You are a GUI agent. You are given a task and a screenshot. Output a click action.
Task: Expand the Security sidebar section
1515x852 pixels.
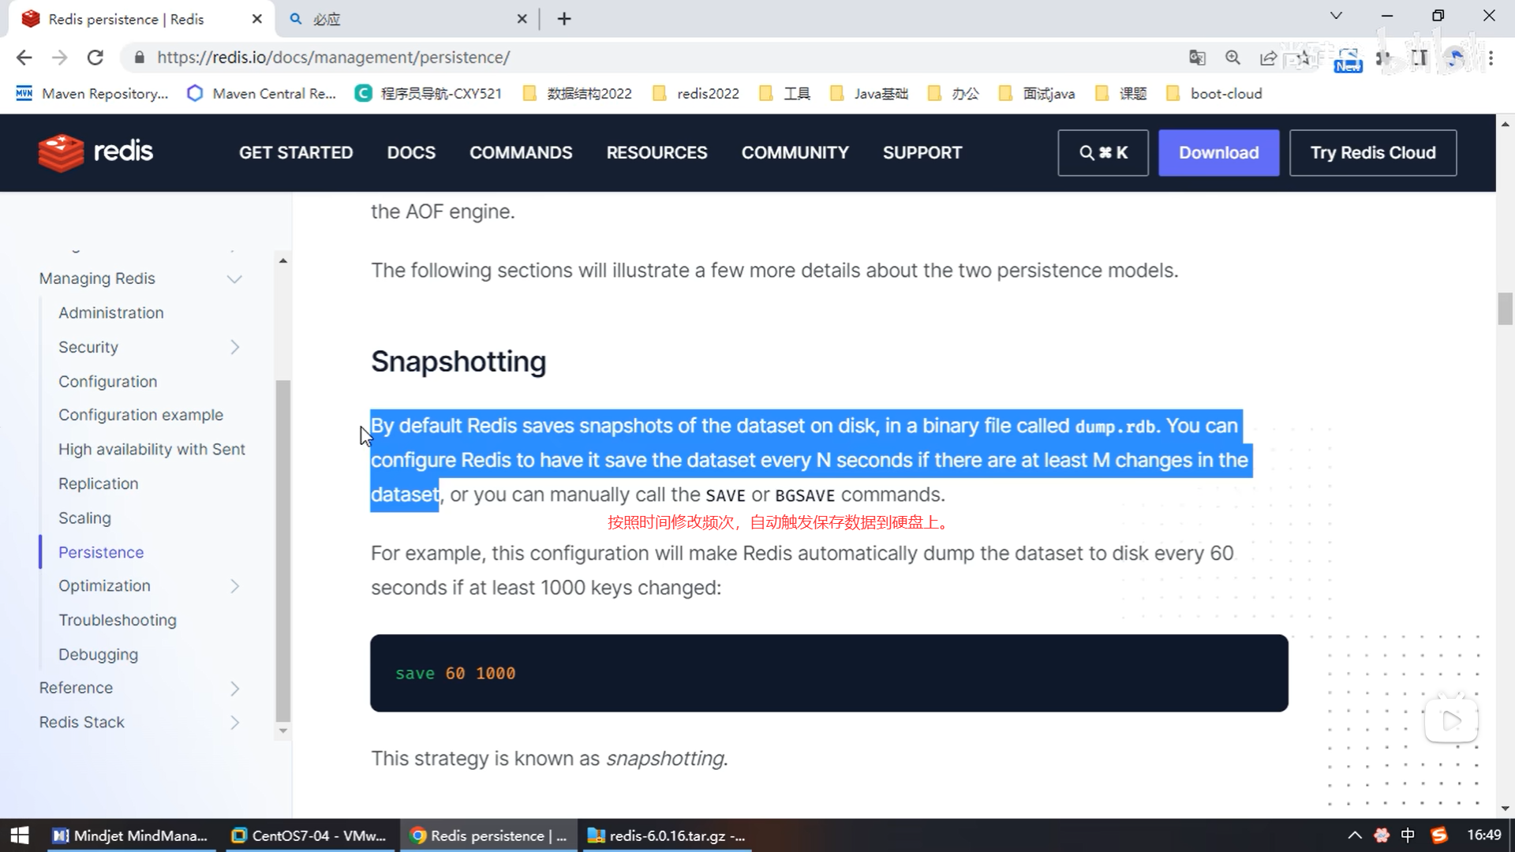coord(234,347)
